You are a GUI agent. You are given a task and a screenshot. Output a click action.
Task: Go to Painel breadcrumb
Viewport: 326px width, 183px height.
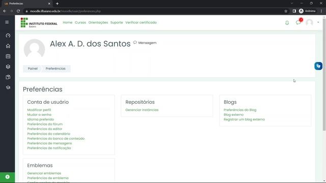pos(33,69)
